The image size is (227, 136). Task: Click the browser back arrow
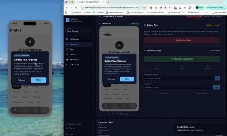pyautogui.click(x=66, y=8)
